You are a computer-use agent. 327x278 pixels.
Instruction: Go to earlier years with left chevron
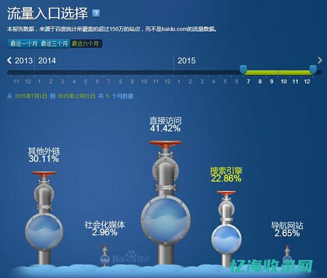(x=9, y=61)
